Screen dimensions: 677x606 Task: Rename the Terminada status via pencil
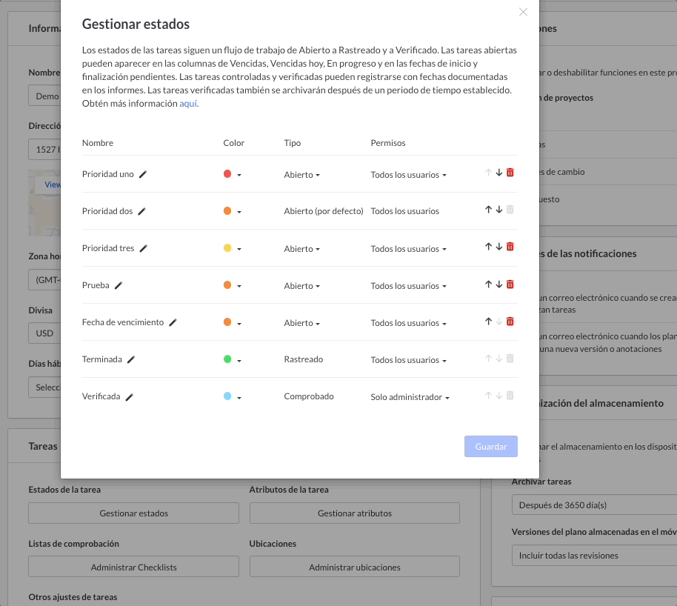[131, 359]
